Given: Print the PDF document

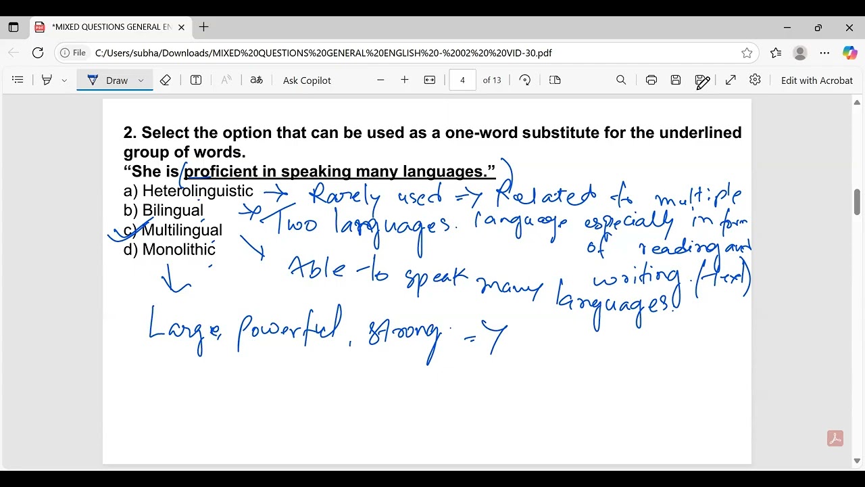Looking at the screenshot, I should [651, 80].
